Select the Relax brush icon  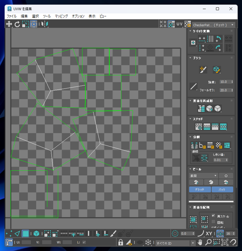[217, 70]
